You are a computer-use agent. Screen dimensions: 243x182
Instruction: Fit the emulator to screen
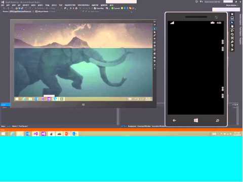tap(232, 38)
